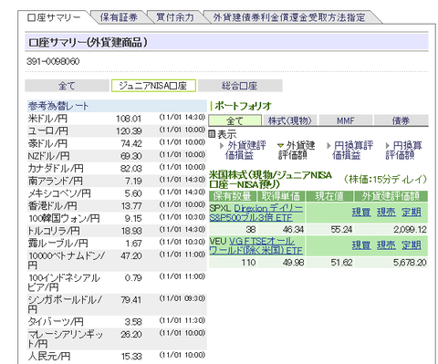Select the MMF portfolio tab
This screenshot has width=438, height=364.
click(346, 120)
